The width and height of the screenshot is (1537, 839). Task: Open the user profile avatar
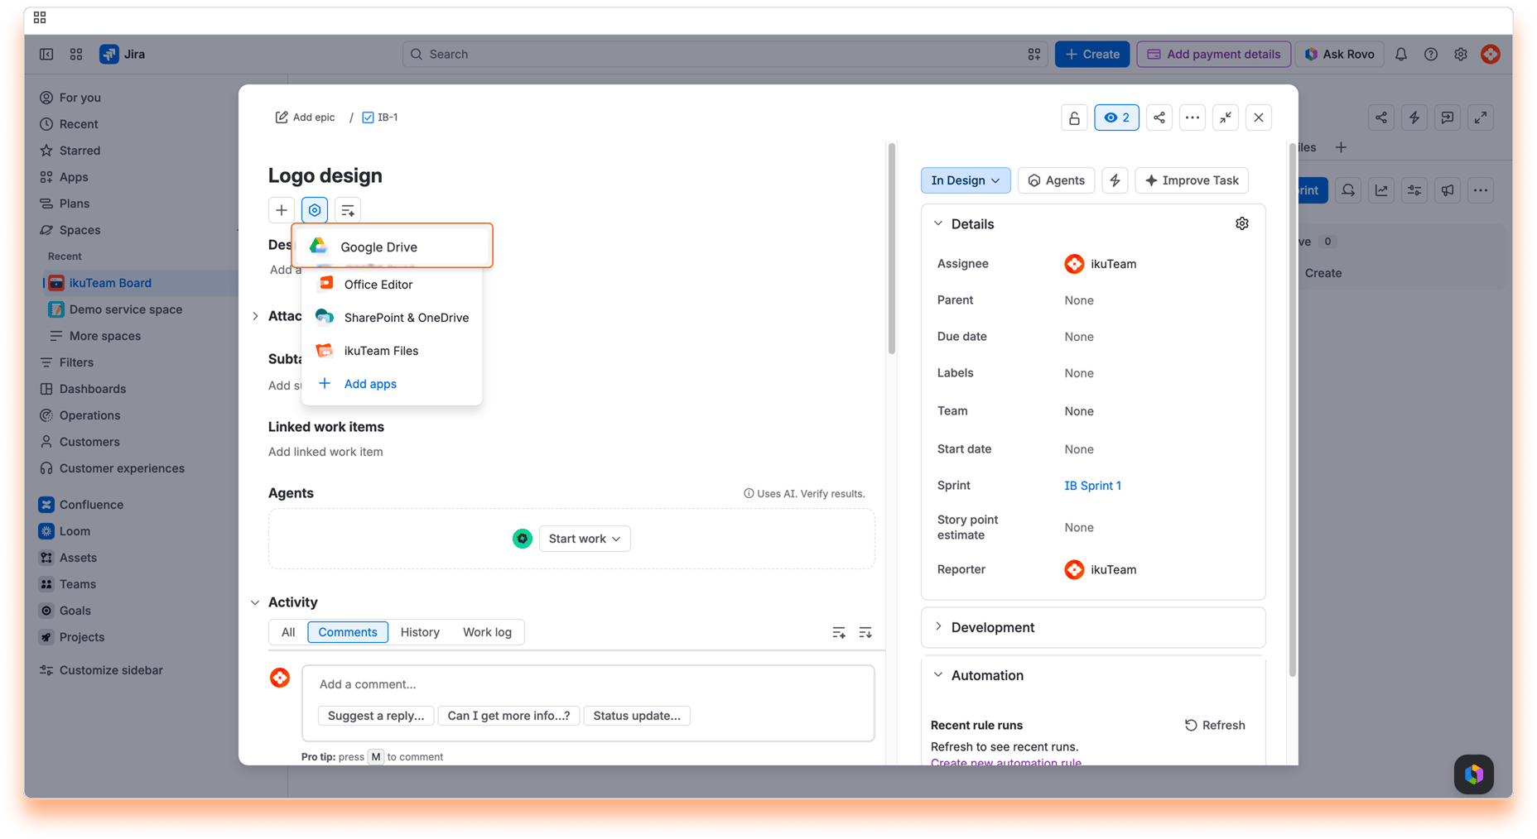click(1491, 54)
